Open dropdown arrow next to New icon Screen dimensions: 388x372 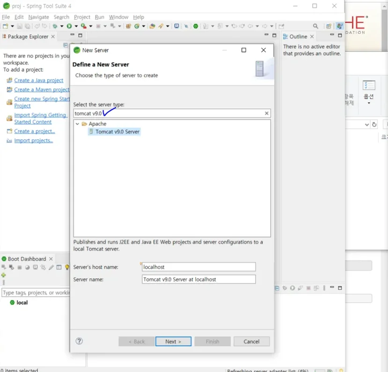click(x=12, y=26)
